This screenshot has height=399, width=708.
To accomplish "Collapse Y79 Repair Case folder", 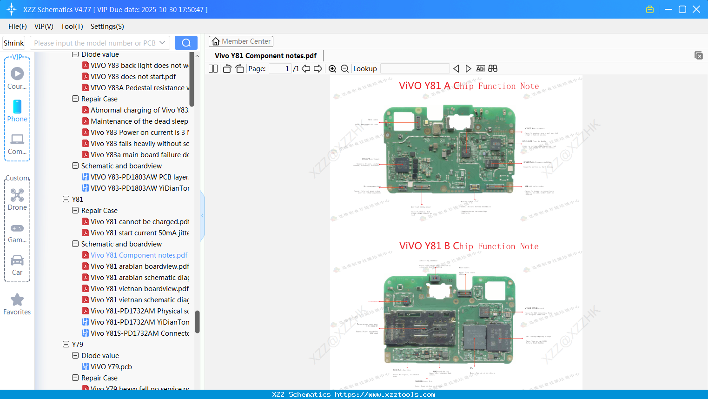I will pos(75,378).
